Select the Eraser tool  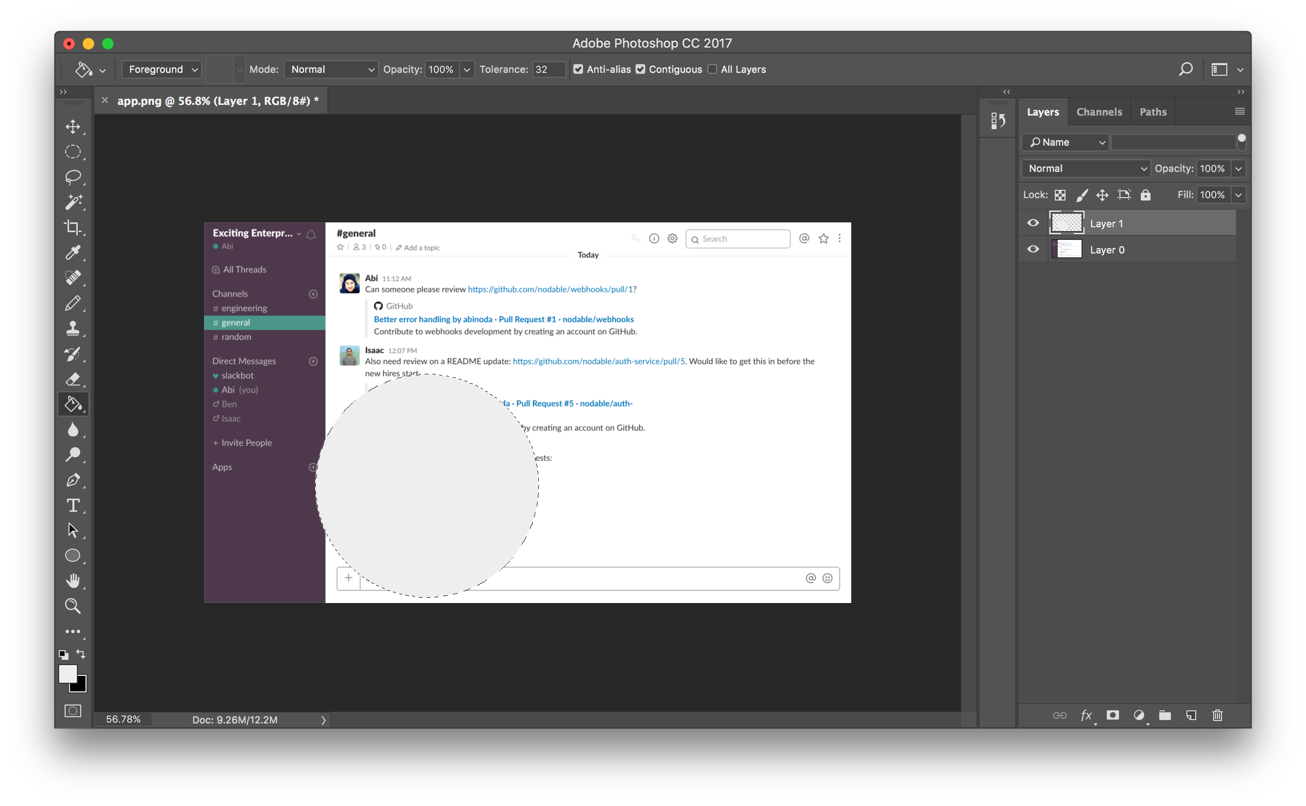73,379
